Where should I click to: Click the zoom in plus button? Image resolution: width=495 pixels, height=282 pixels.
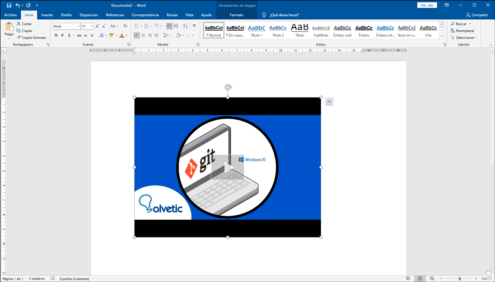click(476, 279)
